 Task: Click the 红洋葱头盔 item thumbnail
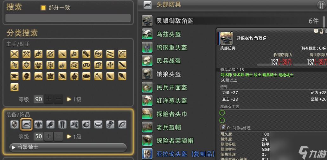tap(147, 100)
